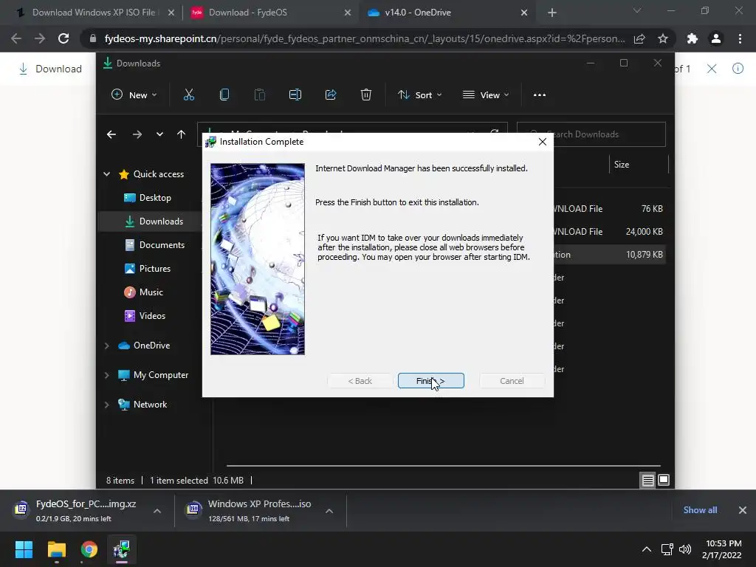
Task: Click Cancel in Installation Complete dialog
Action: pyautogui.click(x=512, y=381)
